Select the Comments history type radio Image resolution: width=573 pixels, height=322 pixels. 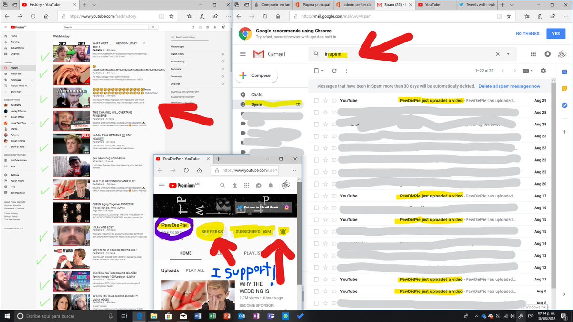click(223, 69)
